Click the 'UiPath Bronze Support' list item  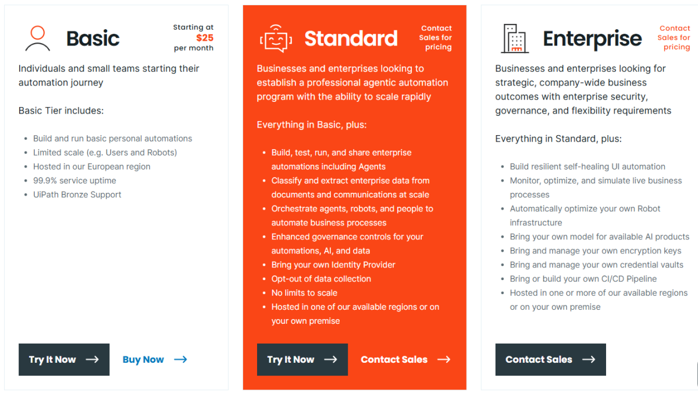click(77, 195)
